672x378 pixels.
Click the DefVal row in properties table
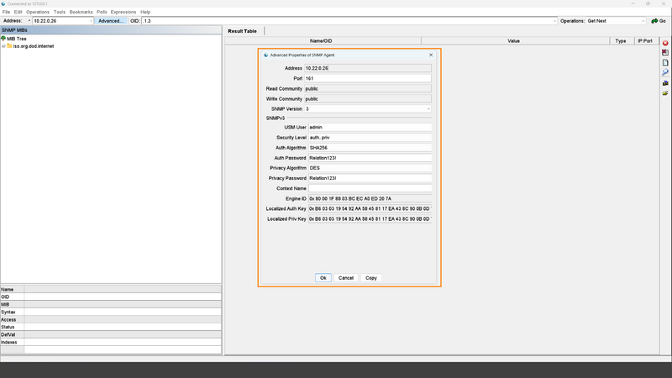coord(111,334)
